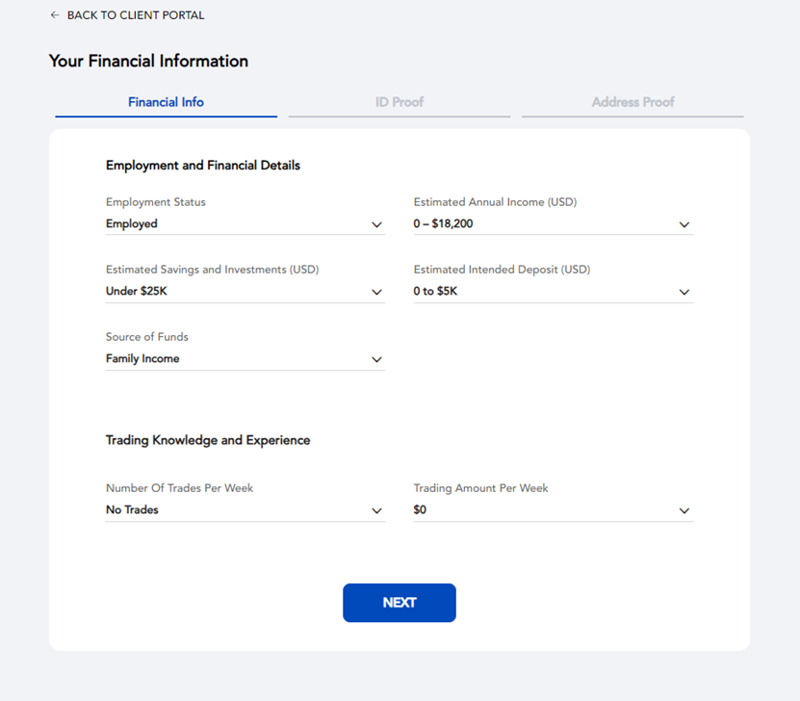The width and height of the screenshot is (800, 701).
Task: Click the Employment Status chevron icon
Action: (377, 224)
